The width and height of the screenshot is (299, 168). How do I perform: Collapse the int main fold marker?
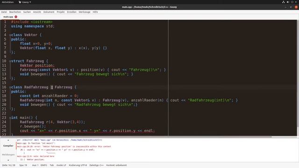pyautogui.click(x=10, y=118)
